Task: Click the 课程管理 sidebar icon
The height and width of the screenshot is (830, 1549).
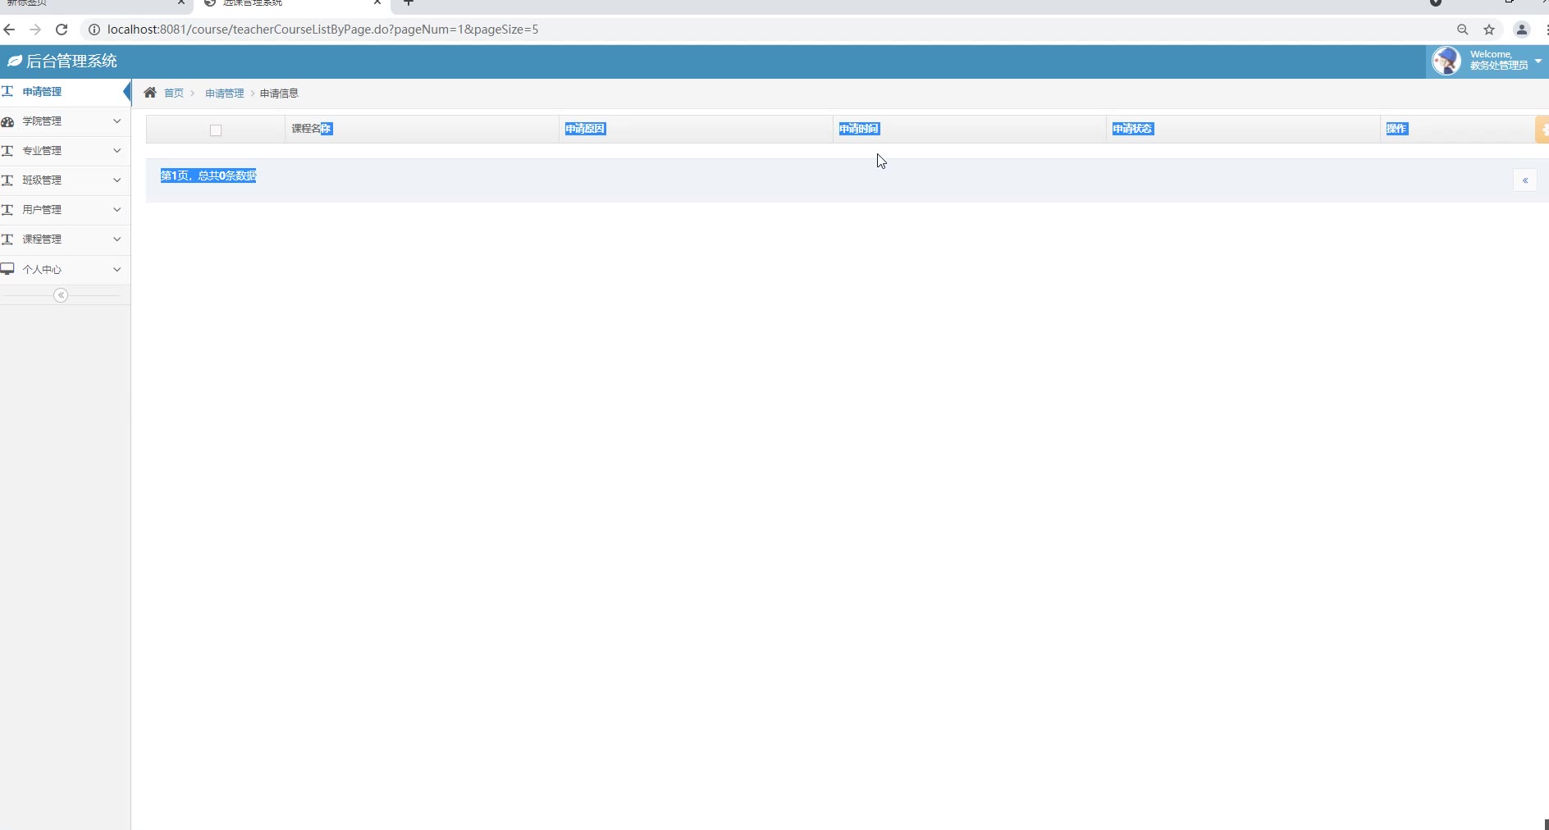Action: (7, 239)
